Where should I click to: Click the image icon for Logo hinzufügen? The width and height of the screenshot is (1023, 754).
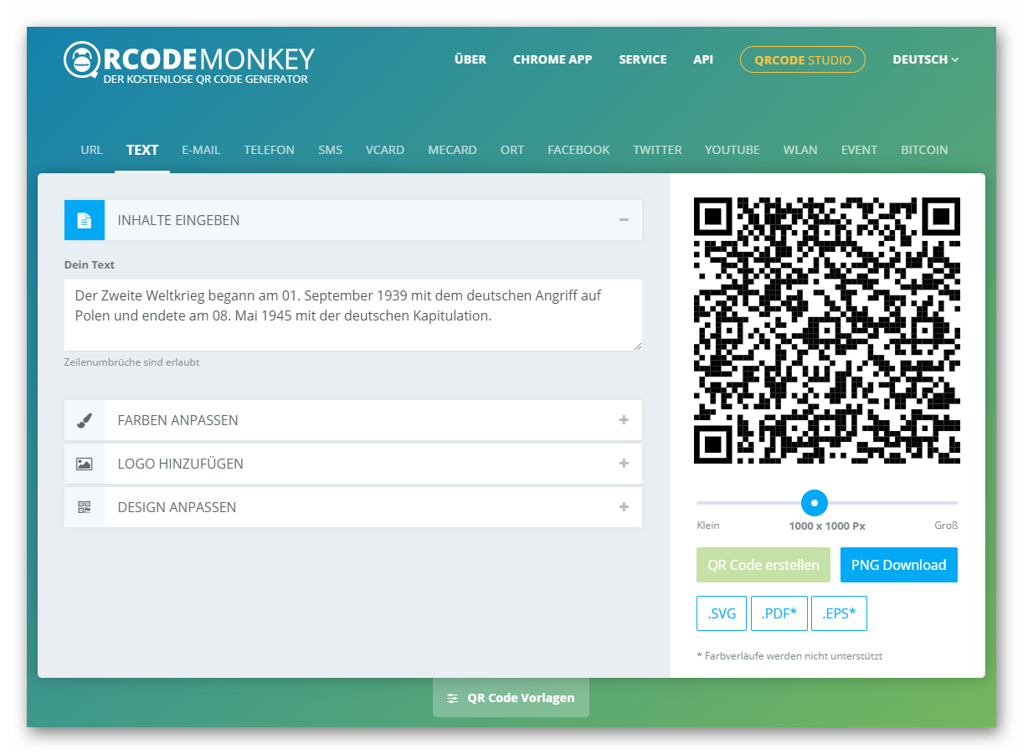coord(84,464)
